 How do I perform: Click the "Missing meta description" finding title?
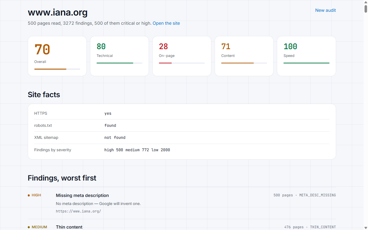pos(83,195)
